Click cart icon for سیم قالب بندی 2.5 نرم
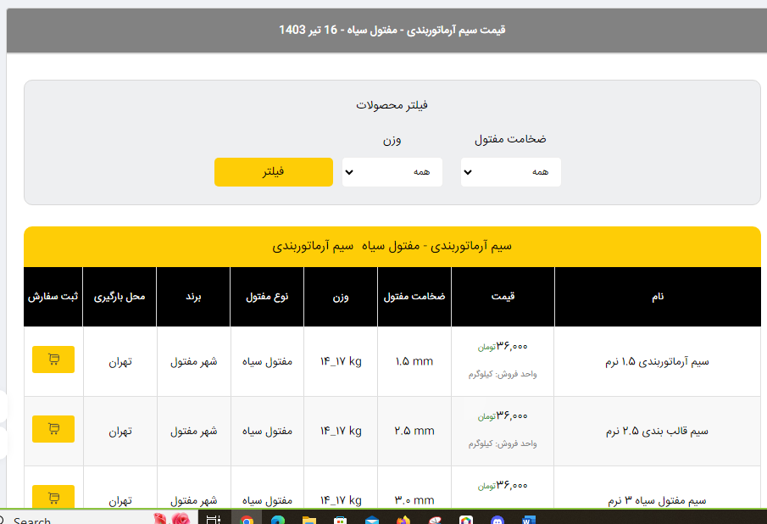The image size is (767, 524). 53,429
